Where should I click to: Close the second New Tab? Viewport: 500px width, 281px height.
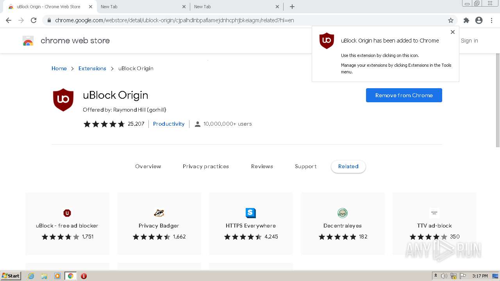click(x=184, y=7)
